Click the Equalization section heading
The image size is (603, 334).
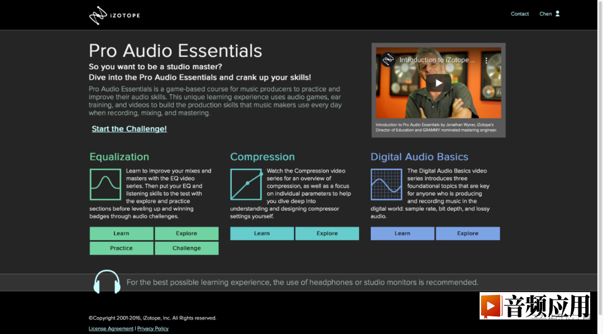click(x=119, y=157)
